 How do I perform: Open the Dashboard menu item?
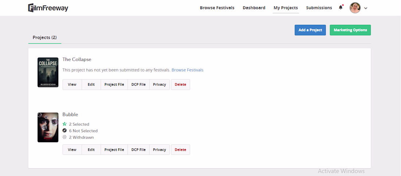254,8
